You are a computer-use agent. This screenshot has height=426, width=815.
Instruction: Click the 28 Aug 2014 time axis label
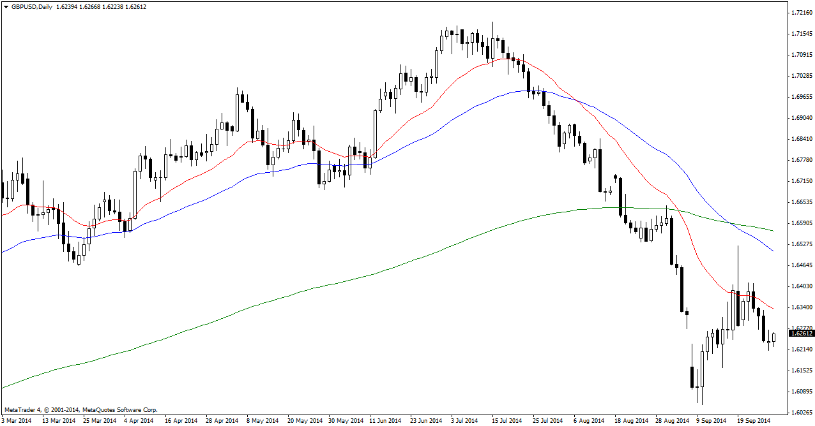pos(671,421)
